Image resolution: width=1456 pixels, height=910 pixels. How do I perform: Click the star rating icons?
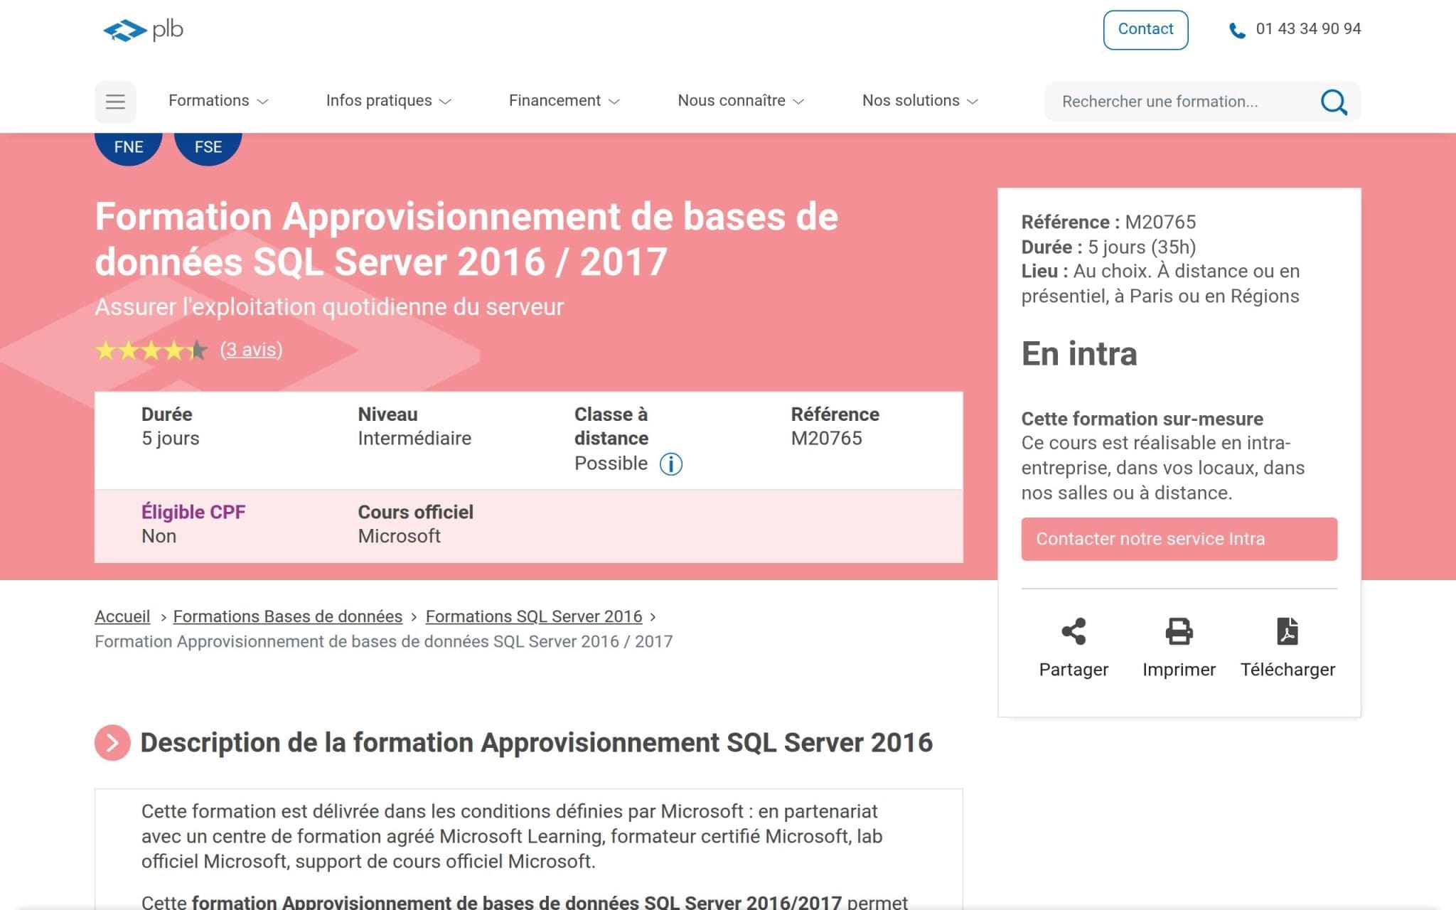coord(151,350)
